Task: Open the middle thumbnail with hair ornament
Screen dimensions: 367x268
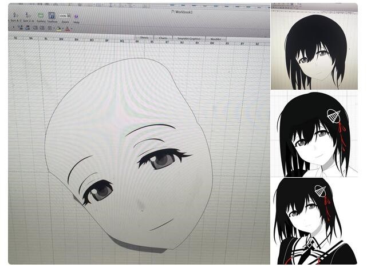Action: pyautogui.click(x=314, y=133)
